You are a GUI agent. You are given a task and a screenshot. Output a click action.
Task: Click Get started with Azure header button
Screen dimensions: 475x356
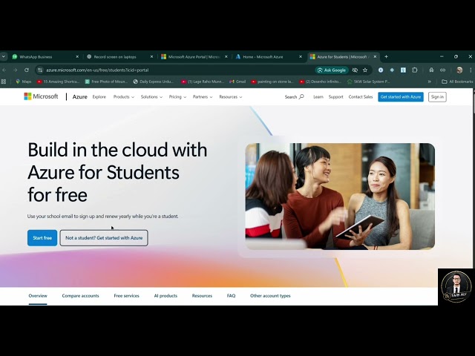401,97
